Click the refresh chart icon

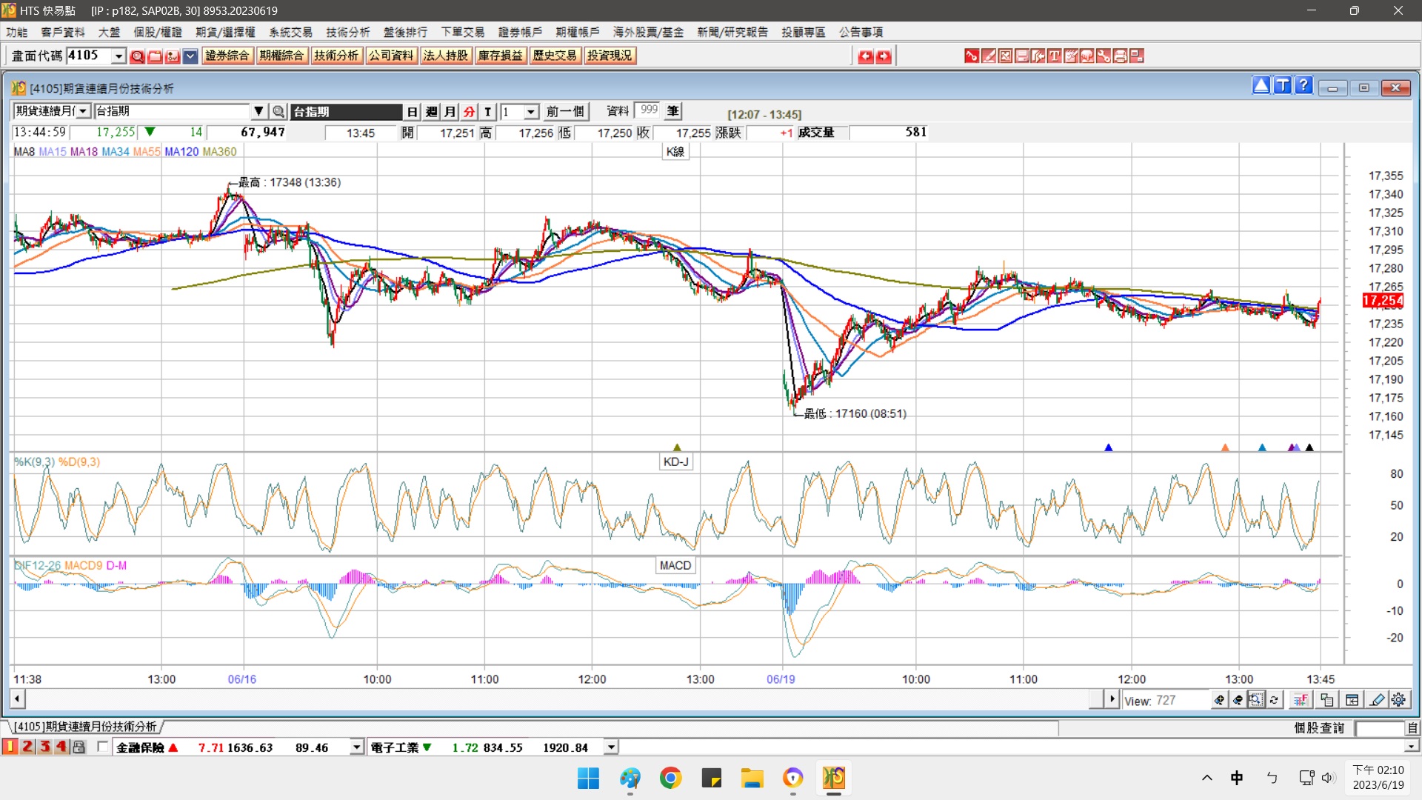(x=1274, y=699)
